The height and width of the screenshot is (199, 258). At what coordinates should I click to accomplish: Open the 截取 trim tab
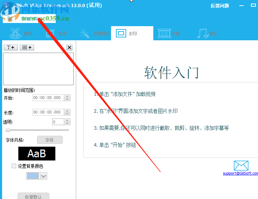pos(21,33)
